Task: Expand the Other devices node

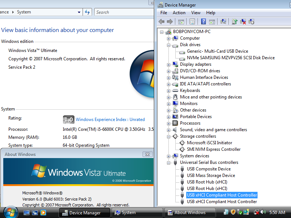Action: pyautogui.click(x=168, y=110)
